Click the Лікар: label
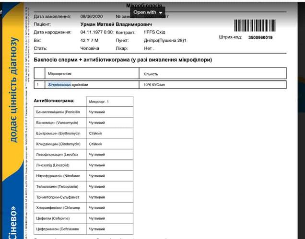 point(122,48)
